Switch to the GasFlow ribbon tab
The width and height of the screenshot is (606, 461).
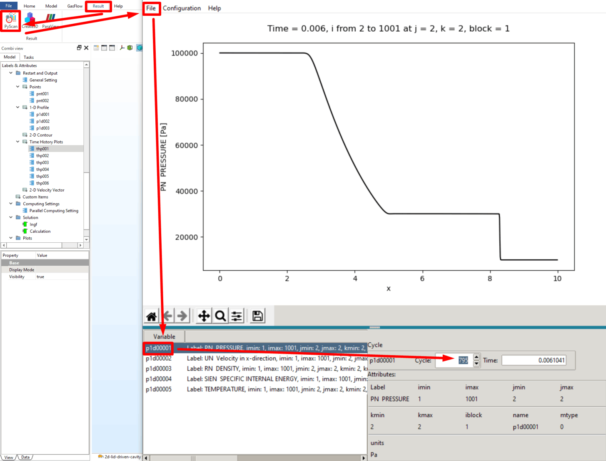(75, 6)
